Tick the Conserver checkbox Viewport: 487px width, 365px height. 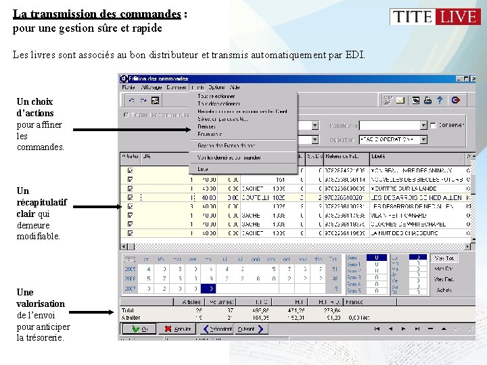(433, 125)
